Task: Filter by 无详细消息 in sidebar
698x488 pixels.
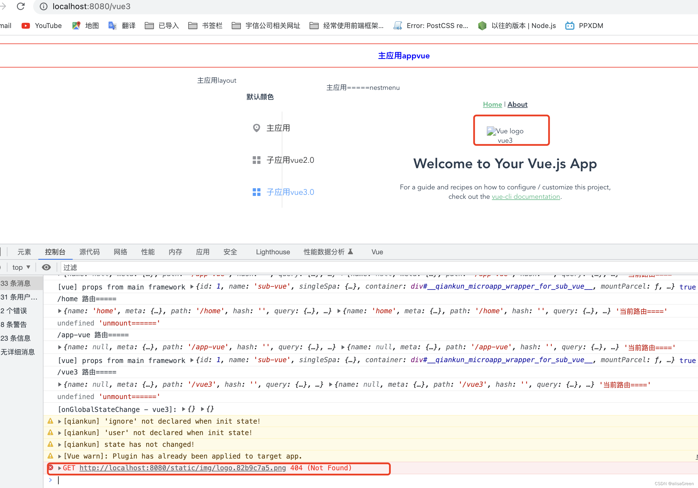Action: coord(21,352)
